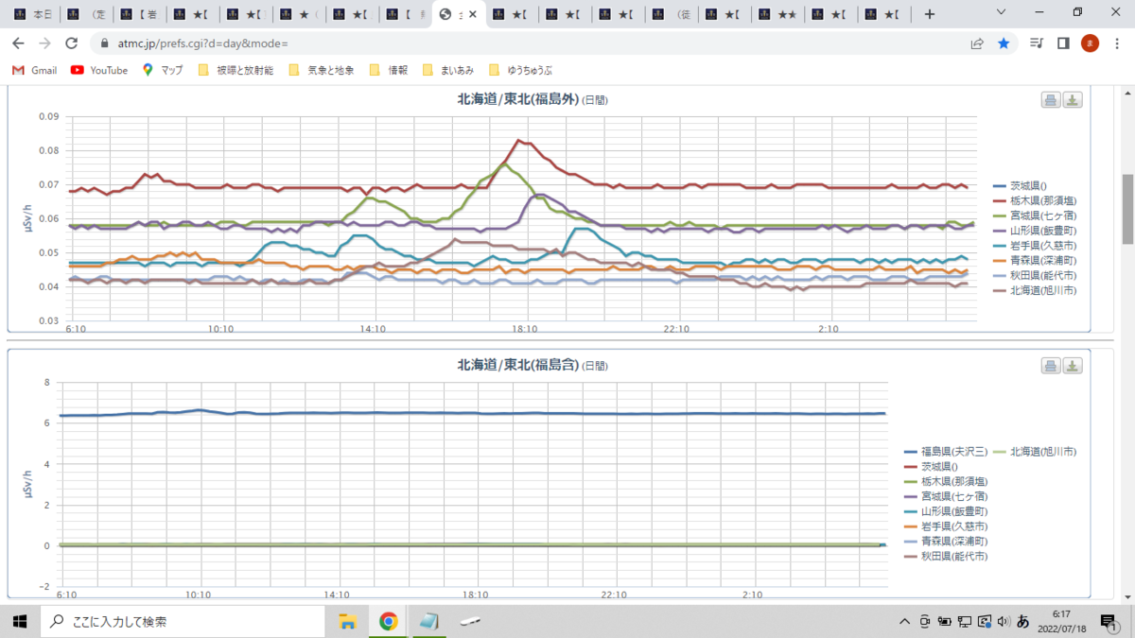Click the print icon on the bottom chart

(1050, 366)
